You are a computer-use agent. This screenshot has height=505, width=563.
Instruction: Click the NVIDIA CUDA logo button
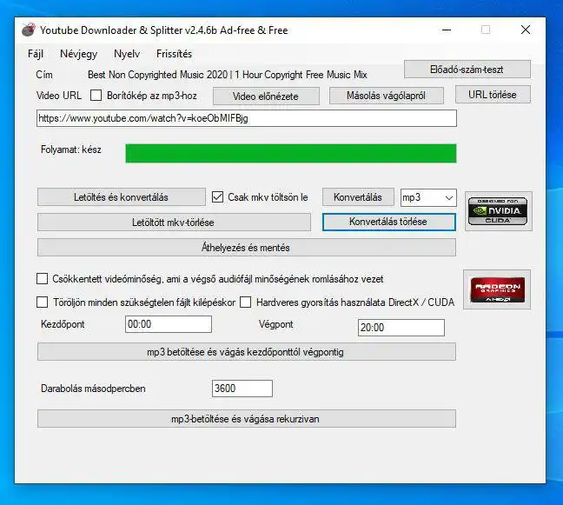(498, 211)
